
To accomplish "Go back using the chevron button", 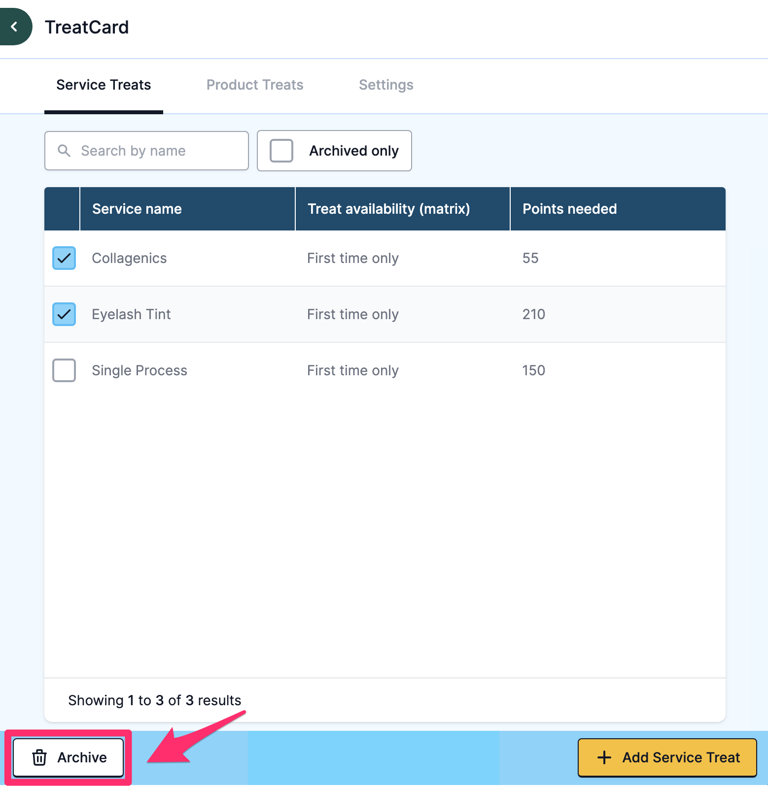I will (x=15, y=27).
